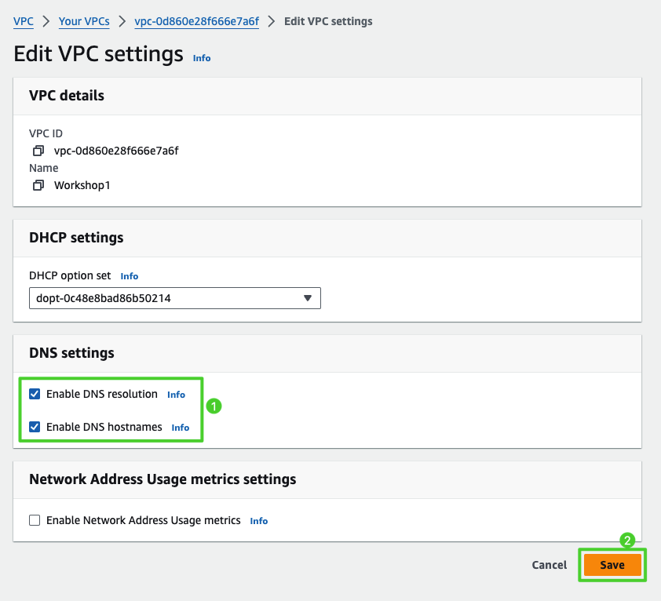The image size is (661, 601).
Task: Open Info next to Edit VPC settings heading
Action: (x=201, y=57)
